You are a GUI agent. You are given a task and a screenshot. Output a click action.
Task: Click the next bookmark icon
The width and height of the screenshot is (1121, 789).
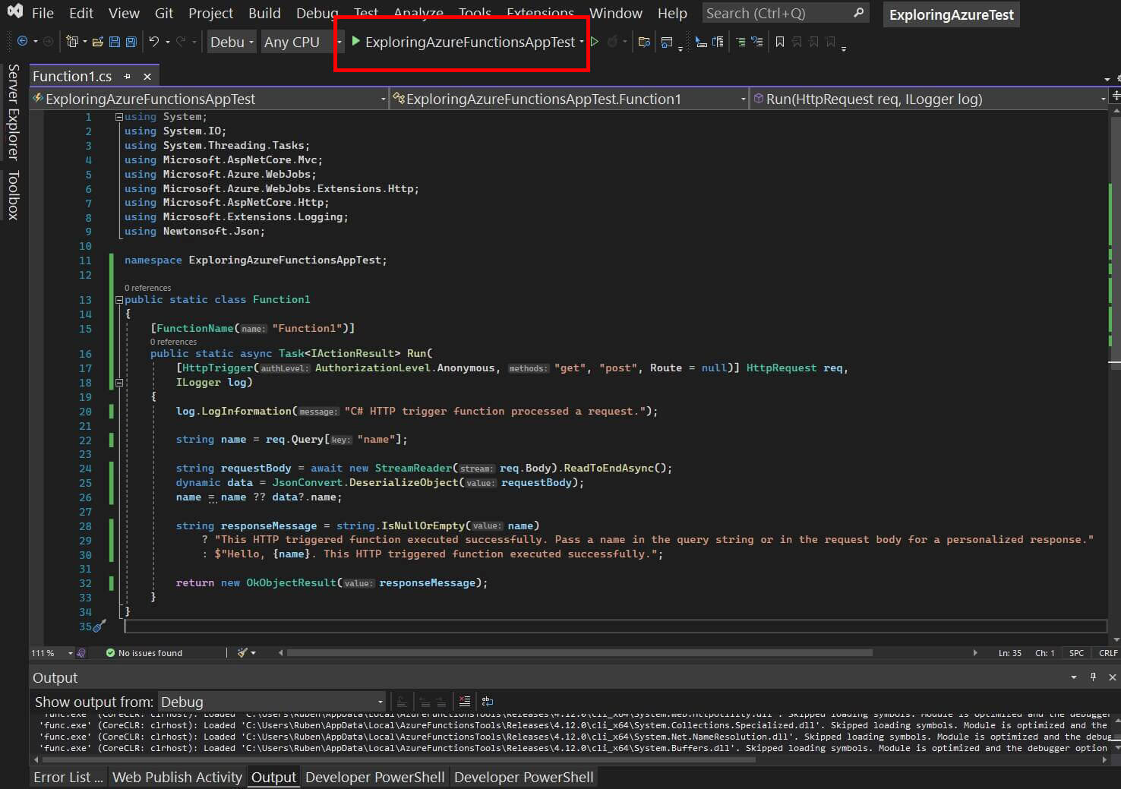click(813, 42)
